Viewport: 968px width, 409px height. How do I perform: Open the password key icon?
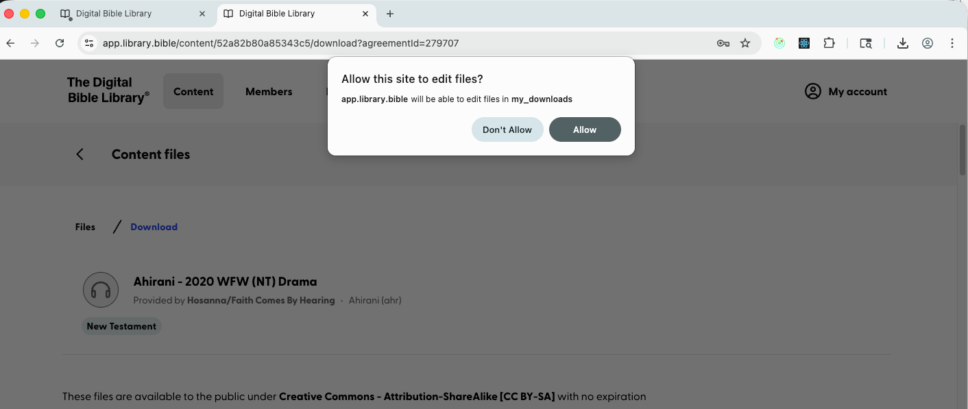[723, 43]
